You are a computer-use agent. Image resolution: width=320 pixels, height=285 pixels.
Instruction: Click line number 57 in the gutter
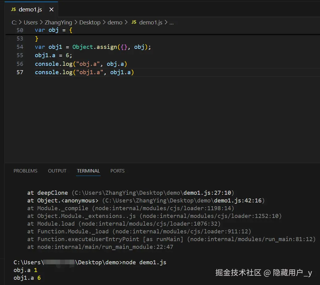[20, 72]
